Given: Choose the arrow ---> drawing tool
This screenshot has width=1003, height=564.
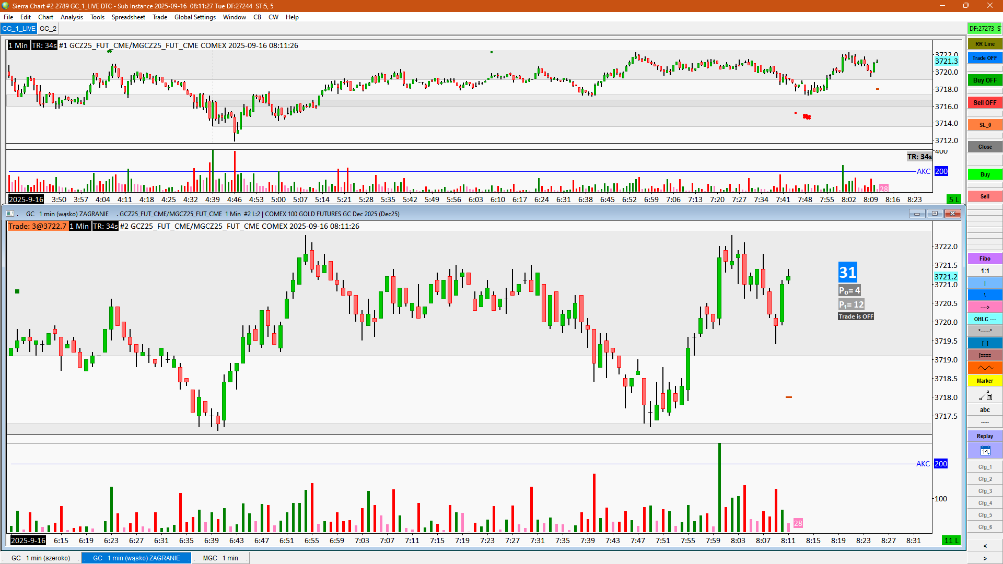Looking at the screenshot, I should [x=985, y=307].
